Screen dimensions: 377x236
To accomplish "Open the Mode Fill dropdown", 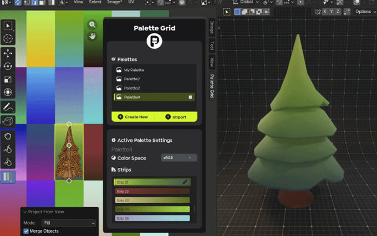I will click(x=67, y=223).
